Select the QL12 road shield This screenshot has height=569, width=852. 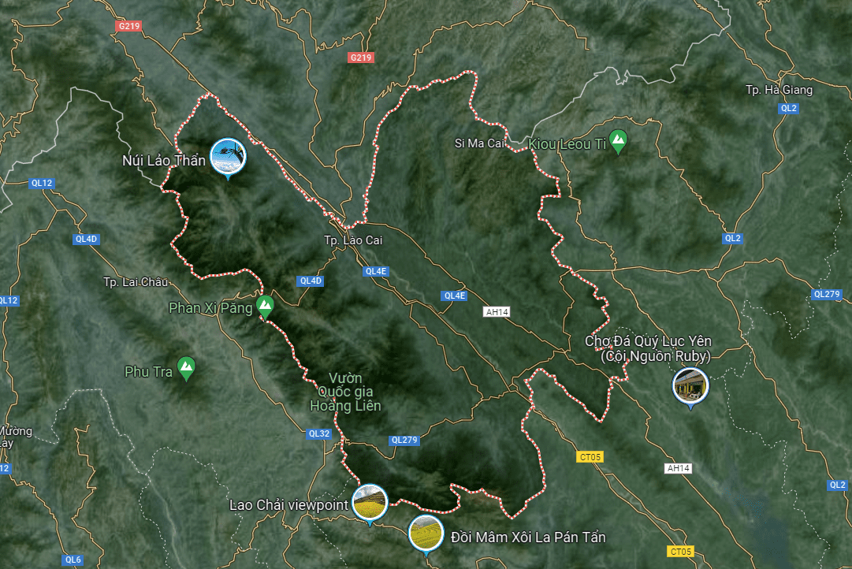[42, 183]
